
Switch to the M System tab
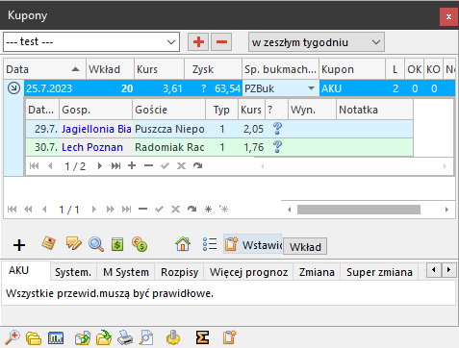click(x=126, y=272)
